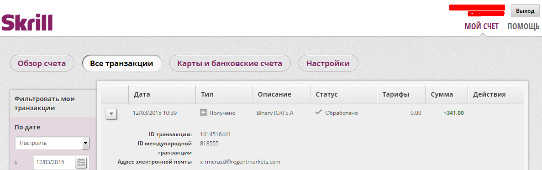Click the fee value 0.00
The width and height of the screenshot is (542, 170).
[416, 113]
